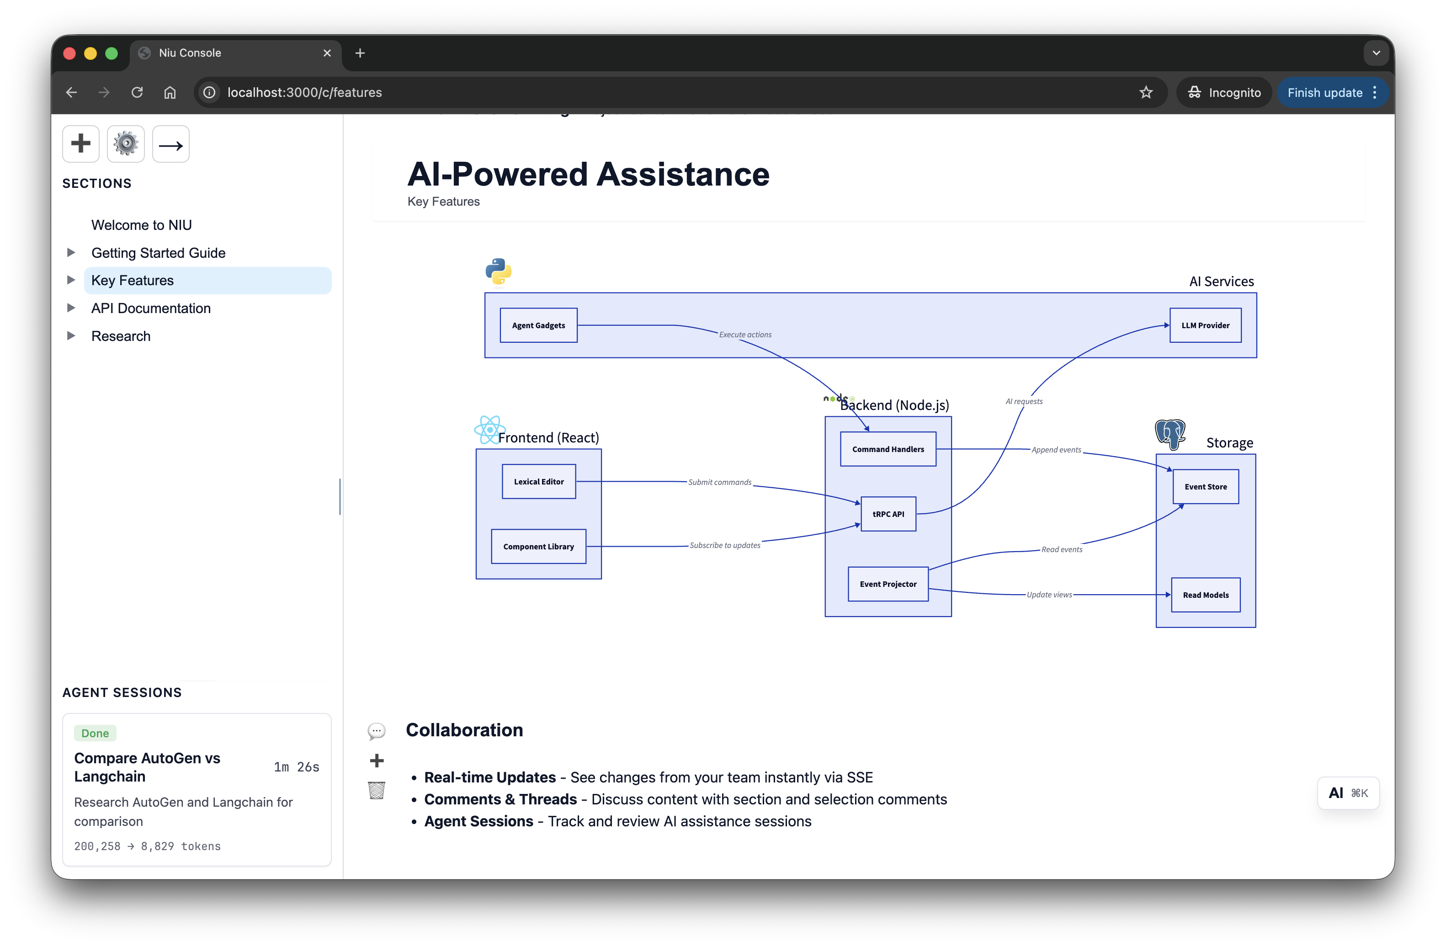Expand the API Documentation section
This screenshot has width=1446, height=947.
pos(71,308)
